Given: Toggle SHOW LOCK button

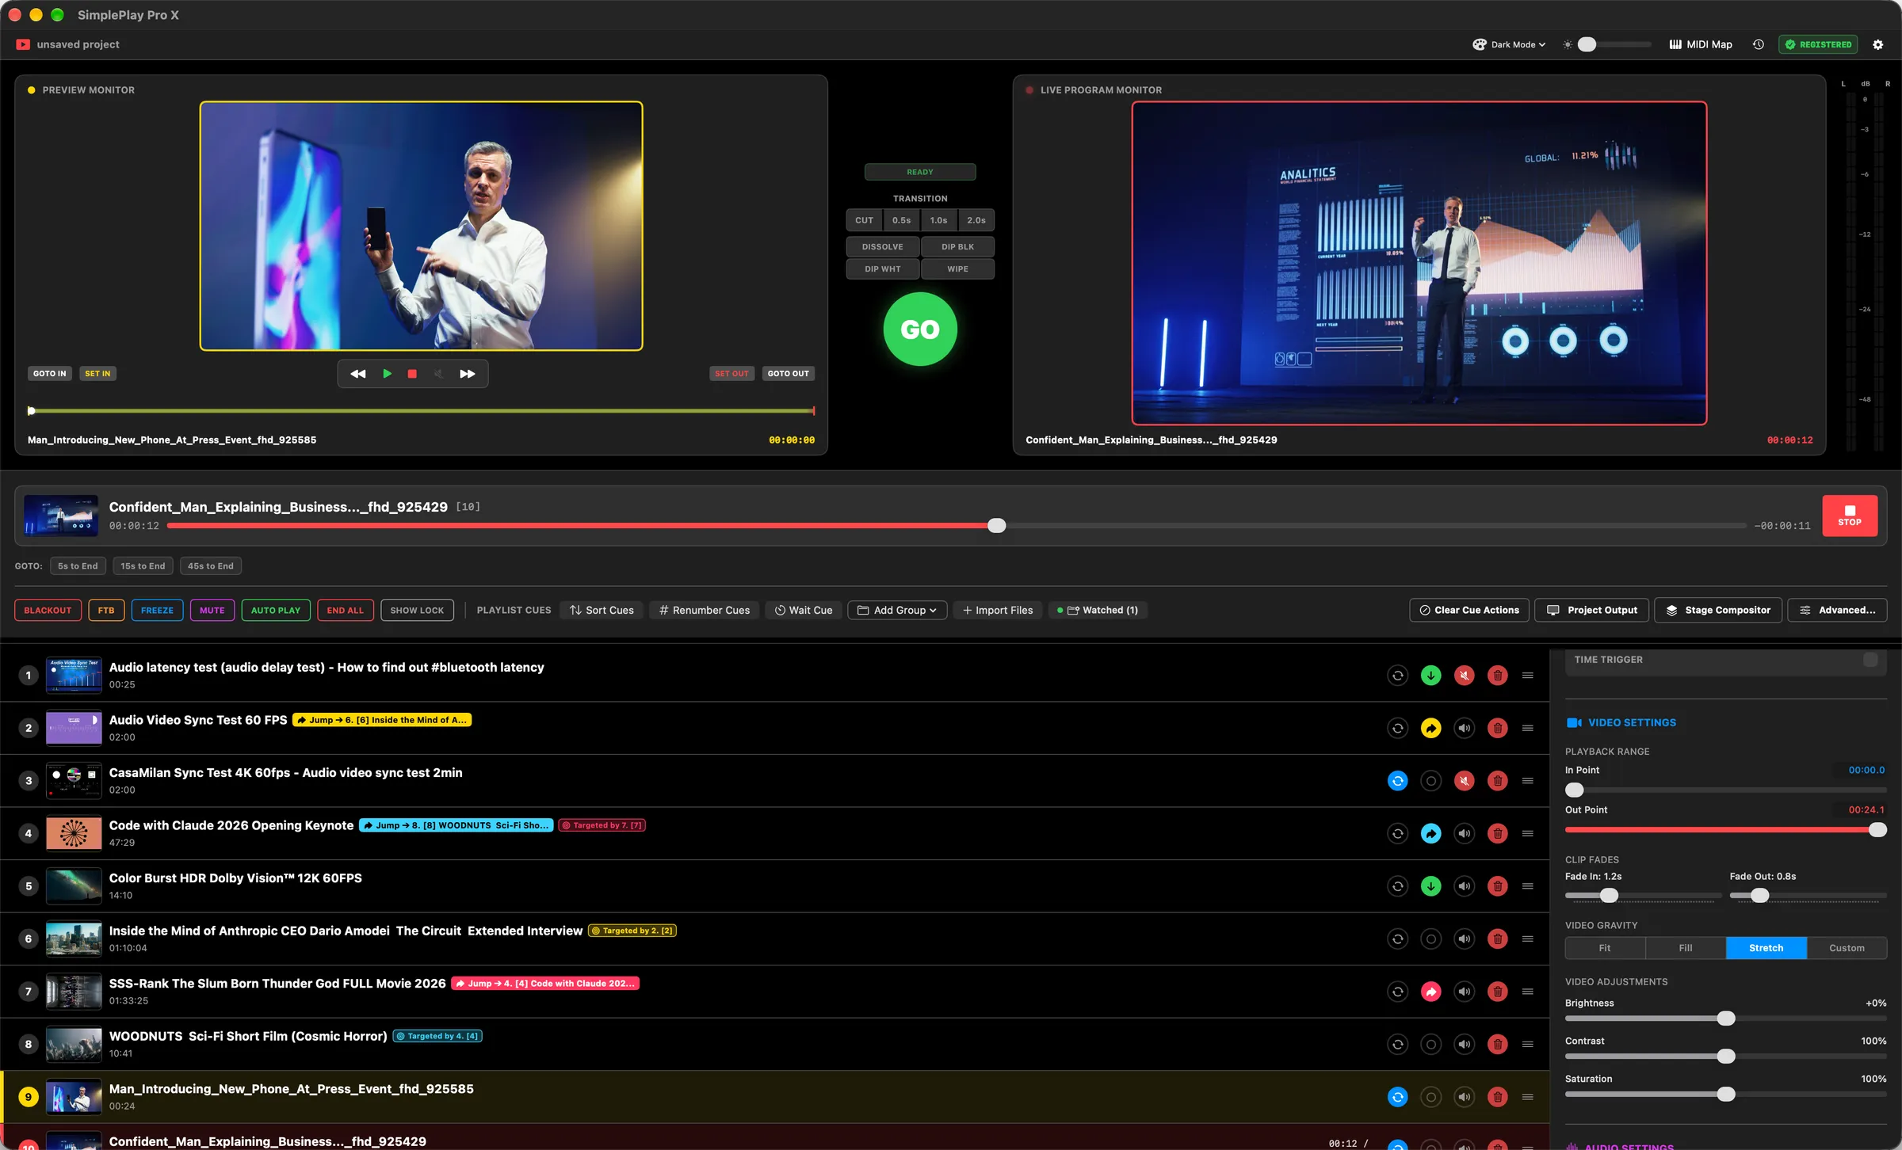Looking at the screenshot, I should [x=417, y=611].
